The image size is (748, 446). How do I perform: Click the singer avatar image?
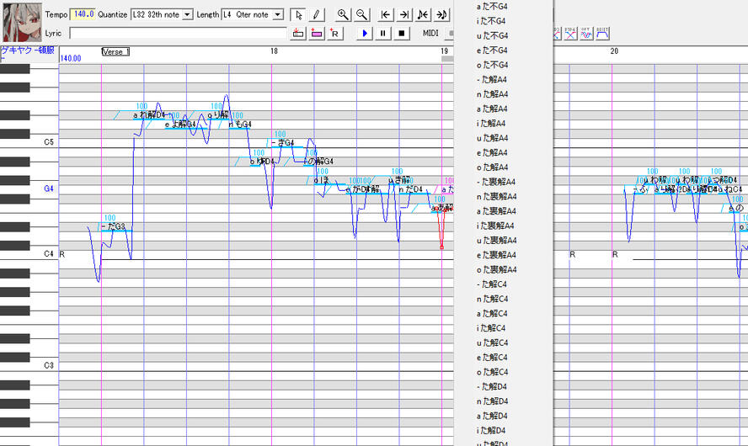(17, 22)
